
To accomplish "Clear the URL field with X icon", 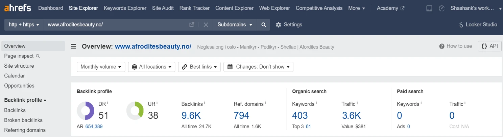I will point(206,25).
